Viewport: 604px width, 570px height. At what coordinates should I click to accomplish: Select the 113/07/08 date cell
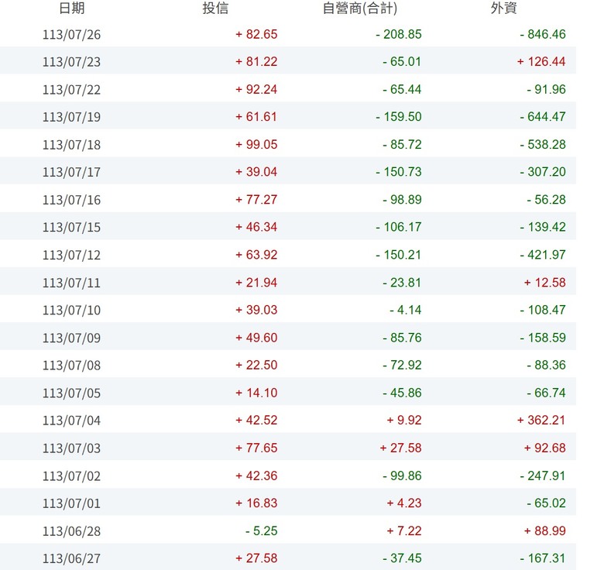pos(72,365)
